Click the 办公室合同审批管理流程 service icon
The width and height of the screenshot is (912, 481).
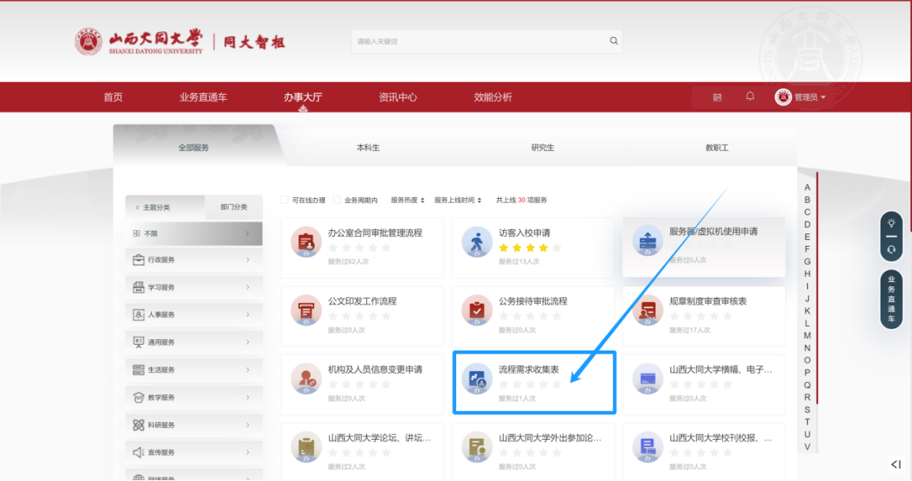pos(306,242)
